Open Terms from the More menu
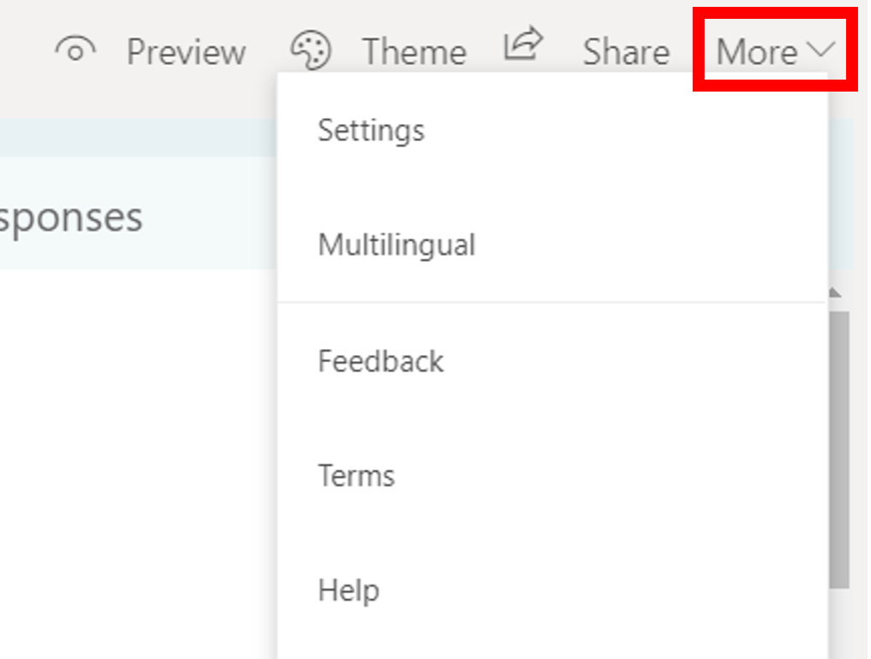Image resolution: width=871 pixels, height=659 pixels. pyautogui.click(x=356, y=475)
